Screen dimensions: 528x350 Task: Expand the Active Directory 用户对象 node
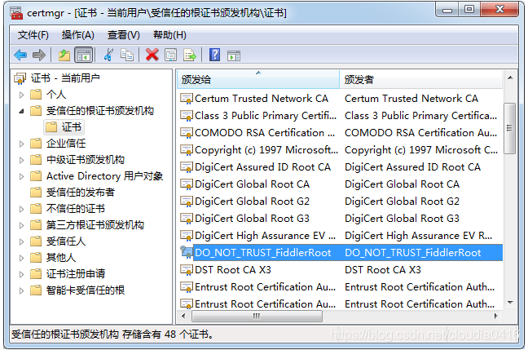pyautogui.click(x=21, y=176)
